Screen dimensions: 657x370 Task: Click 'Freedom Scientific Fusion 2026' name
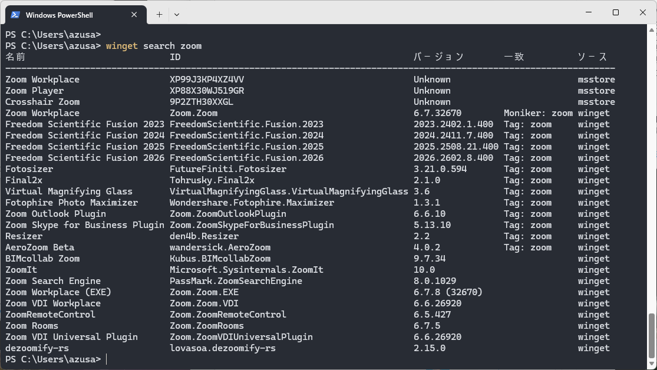(85, 158)
